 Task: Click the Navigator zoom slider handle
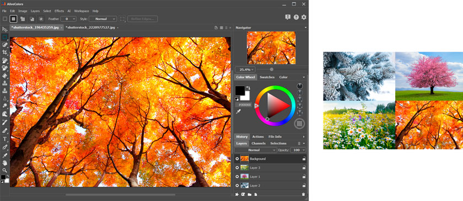click(272, 69)
